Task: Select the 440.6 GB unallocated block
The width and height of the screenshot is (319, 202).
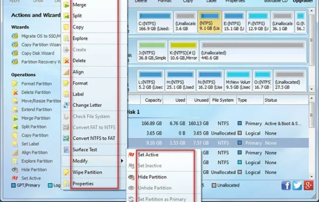Action: point(253,51)
